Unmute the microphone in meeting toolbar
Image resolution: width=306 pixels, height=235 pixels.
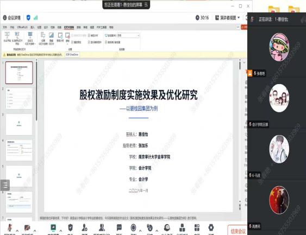click(10, 227)
